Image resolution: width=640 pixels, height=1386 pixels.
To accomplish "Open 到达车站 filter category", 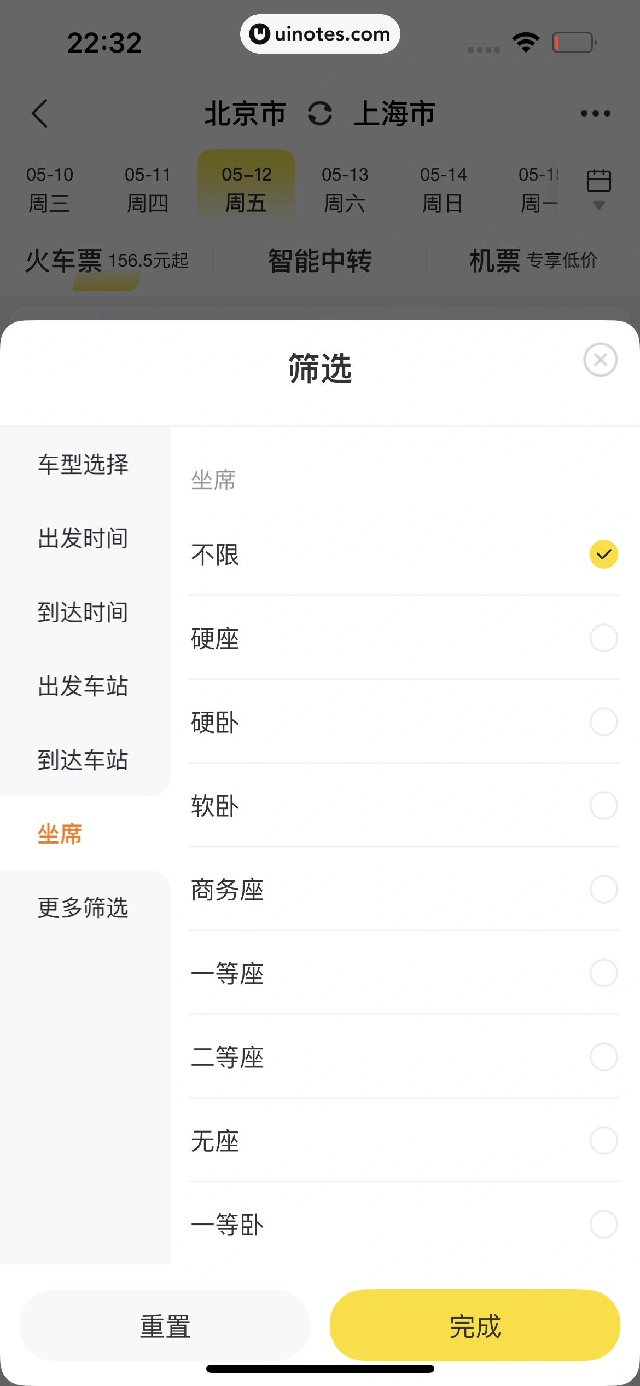I will pyautogui.click(x=83, y=760).
